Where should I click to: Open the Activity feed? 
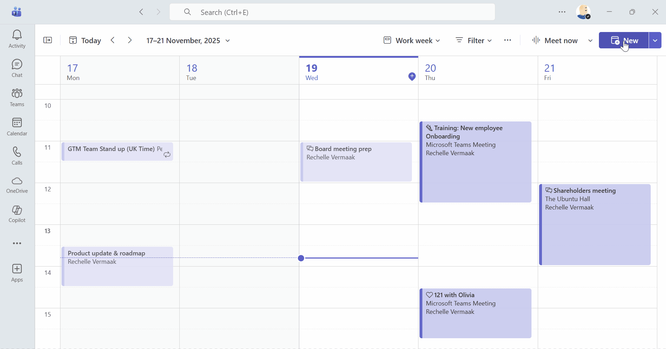click(x=17, y=38)
